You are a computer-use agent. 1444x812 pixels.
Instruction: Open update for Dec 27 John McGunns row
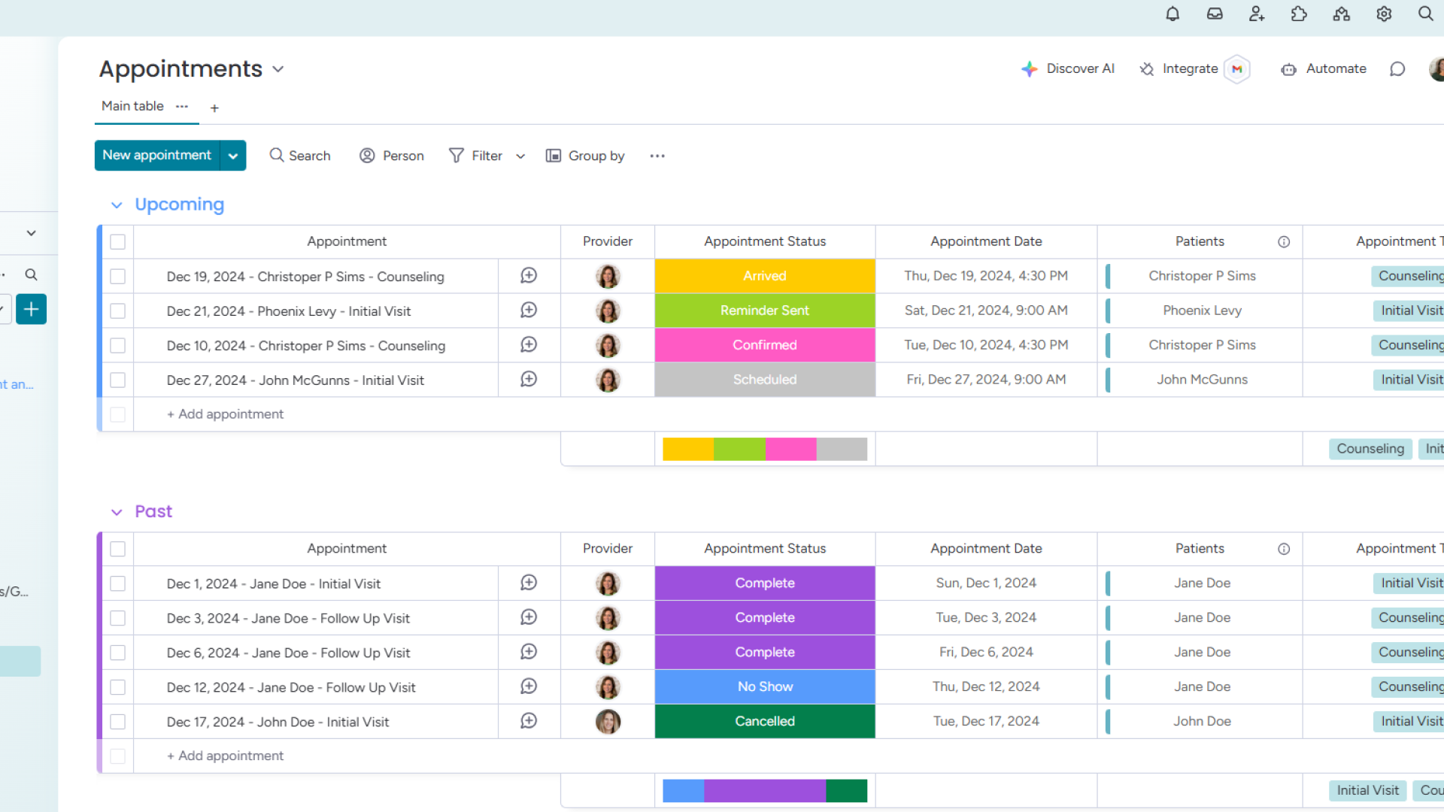(529, 380)
